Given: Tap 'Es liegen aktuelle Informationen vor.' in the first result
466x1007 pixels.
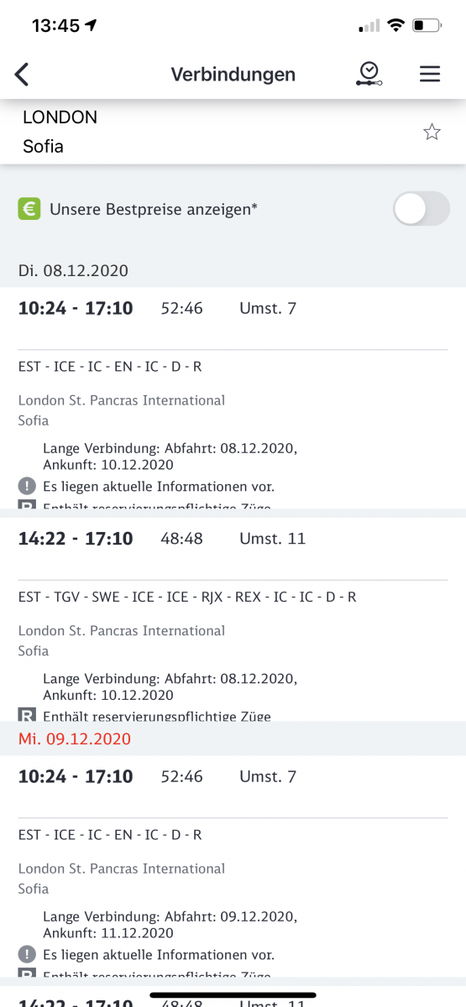Looking at the screenshot, I should 159,486.
